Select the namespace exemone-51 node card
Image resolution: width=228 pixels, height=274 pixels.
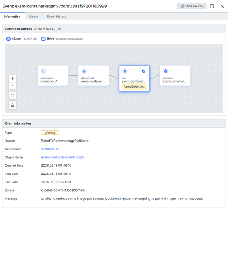(x=53, y=75)
